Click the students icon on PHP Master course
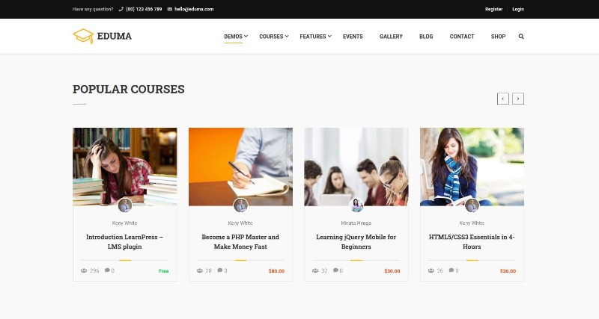This screenshot has width=599, height=319. click(200, 270)
